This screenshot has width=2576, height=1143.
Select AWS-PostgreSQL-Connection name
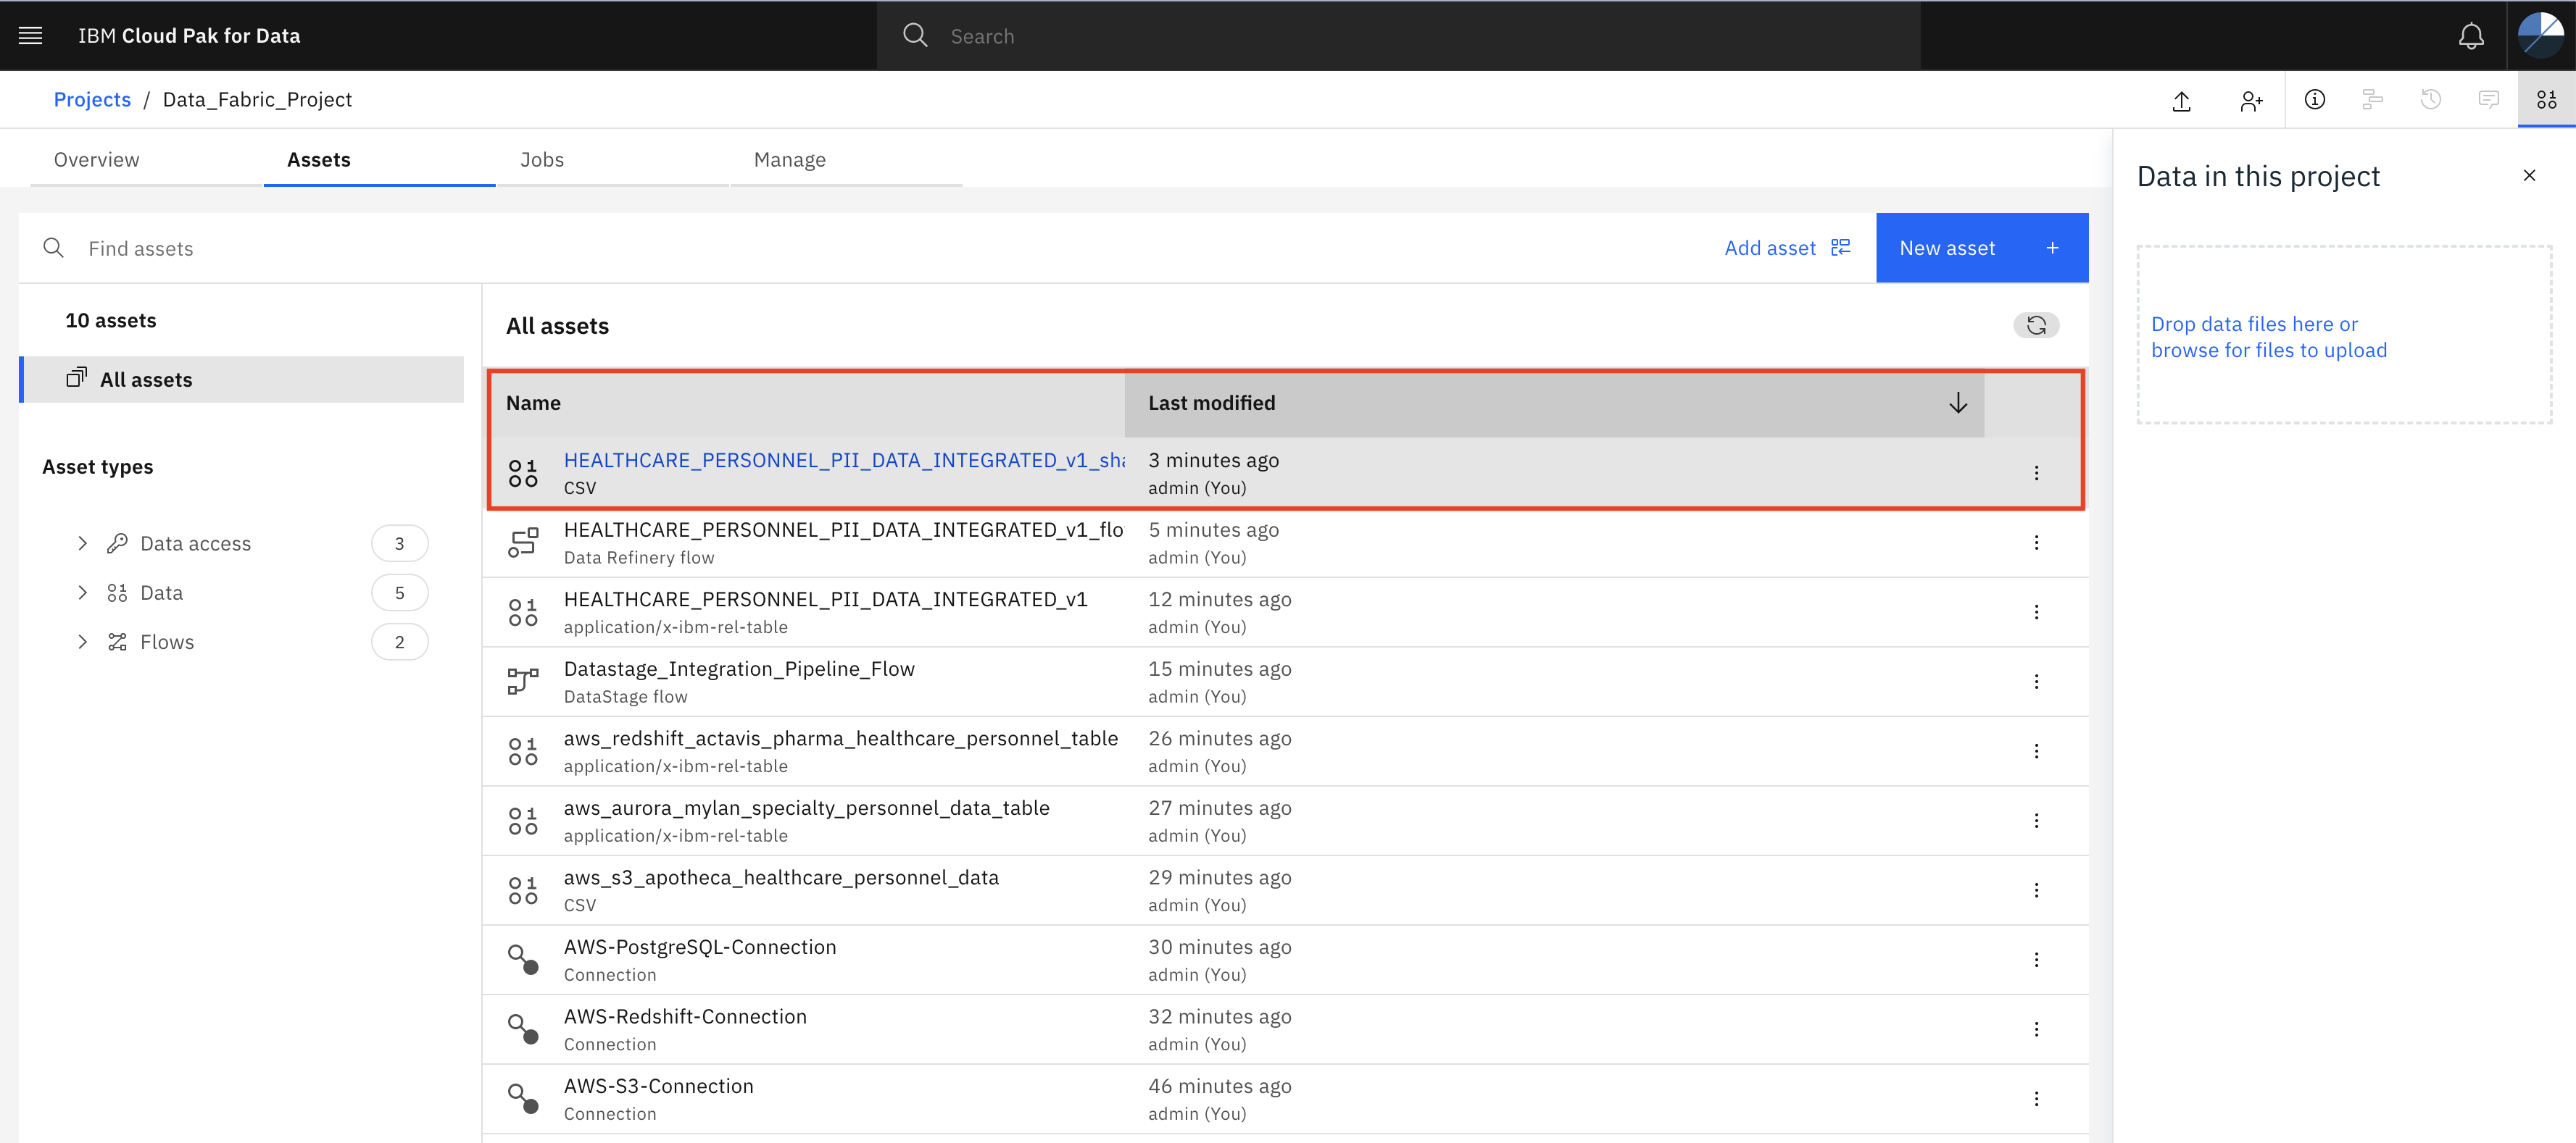tap(700, 947)
